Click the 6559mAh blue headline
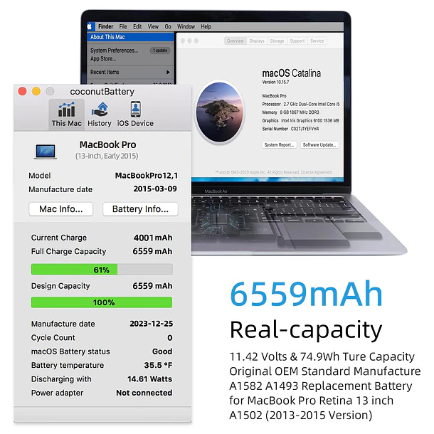The image size is (434, 434). [x=306, y=293]
